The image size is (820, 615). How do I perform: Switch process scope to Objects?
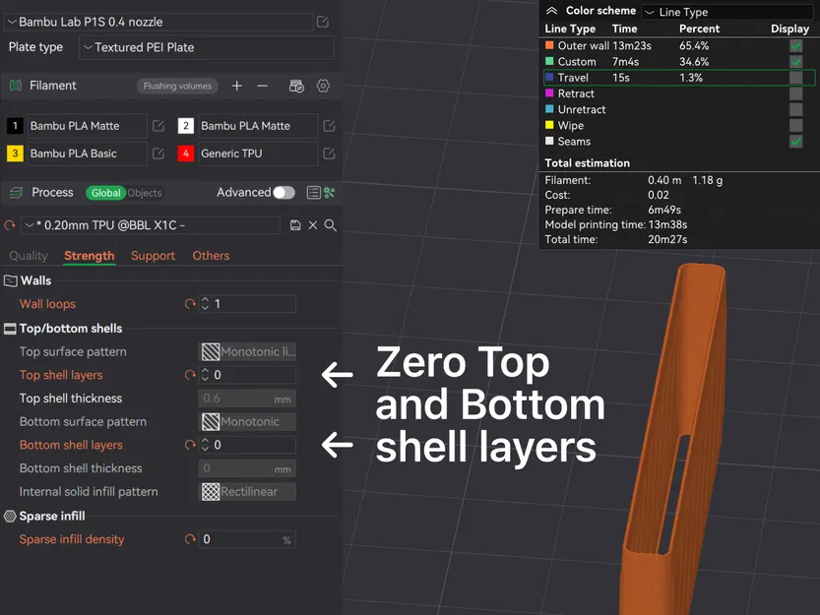tap(145, 193)
